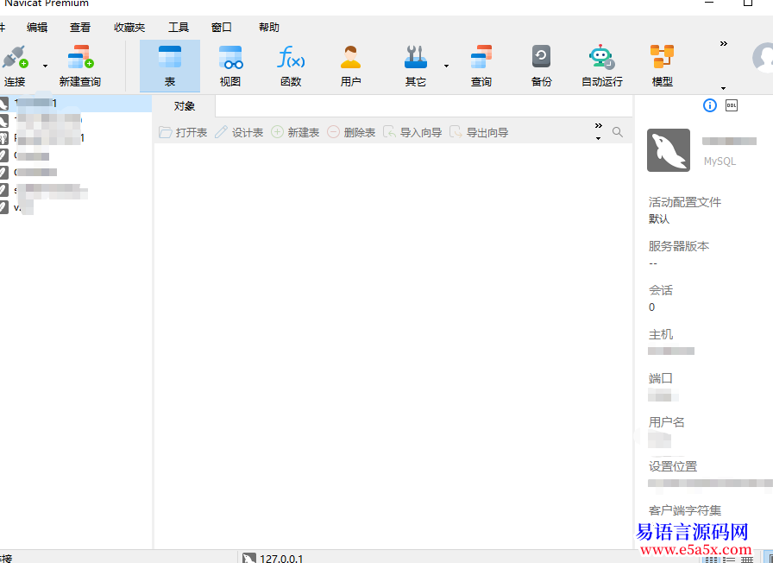Click the 新建查询 (New Query) icon
Image resolution: width=773 pixels, height=563 pixels.
(x=79, y=66)
